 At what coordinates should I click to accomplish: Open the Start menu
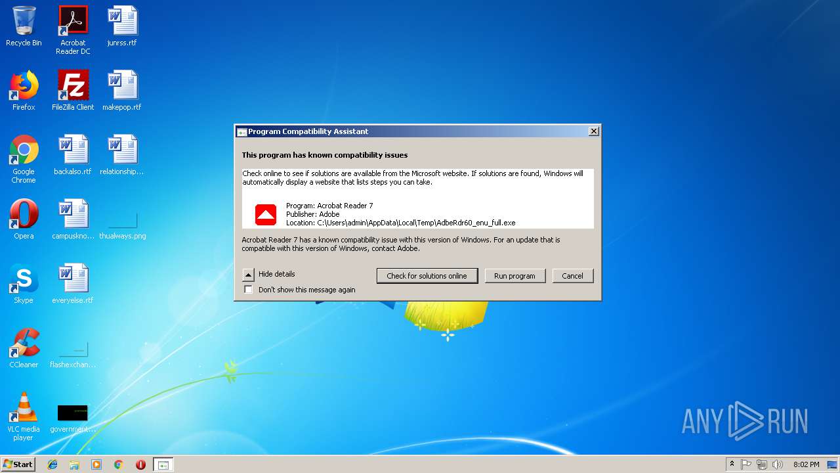[18, 464]
